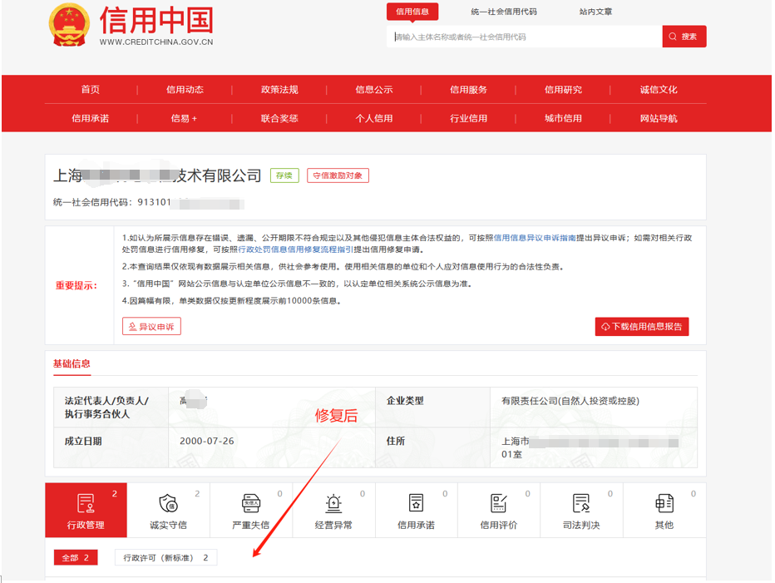Open 信息公示 navigation item
This screenshot has height=583, width=775.
[x=373, y=90]
